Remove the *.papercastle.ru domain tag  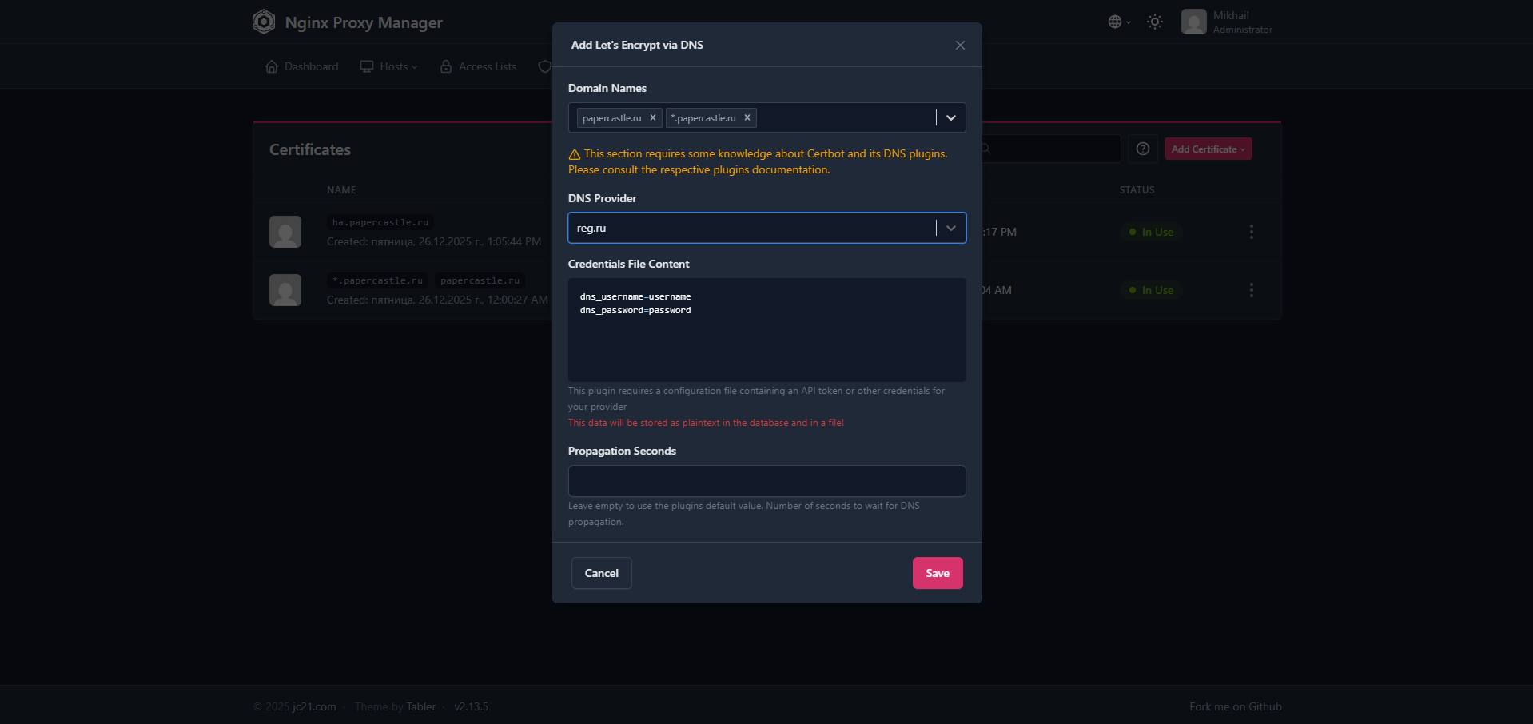tap(747, 117)
